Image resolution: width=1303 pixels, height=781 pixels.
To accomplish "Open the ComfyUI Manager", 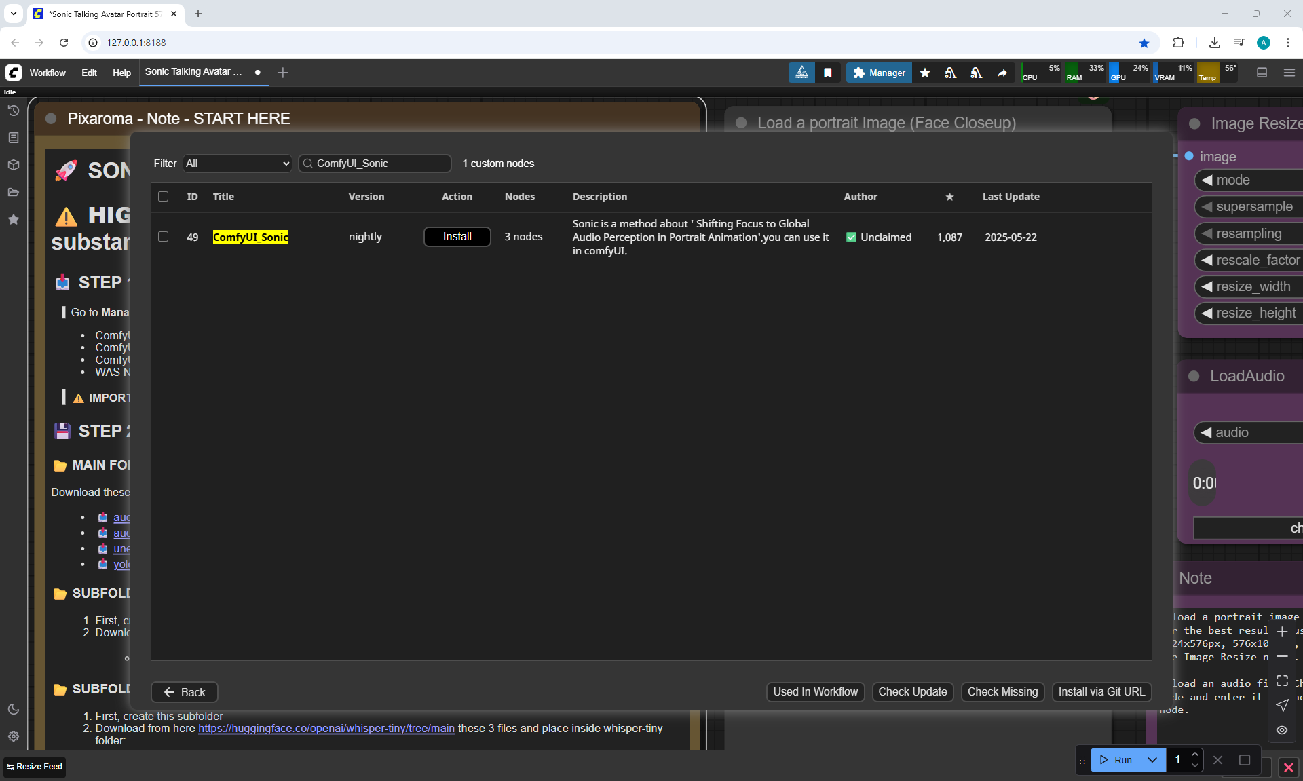I will click(879, 73).
